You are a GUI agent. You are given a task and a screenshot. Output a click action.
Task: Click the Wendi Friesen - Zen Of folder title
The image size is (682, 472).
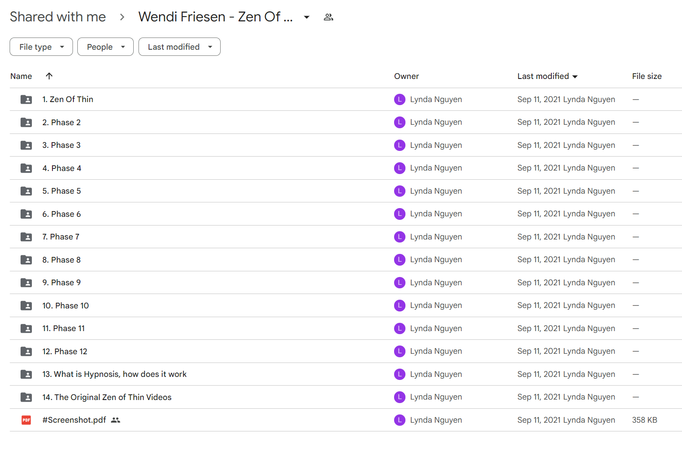click(x=215, y=17)
